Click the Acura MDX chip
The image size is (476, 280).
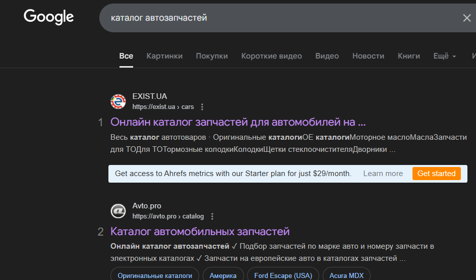346,275
